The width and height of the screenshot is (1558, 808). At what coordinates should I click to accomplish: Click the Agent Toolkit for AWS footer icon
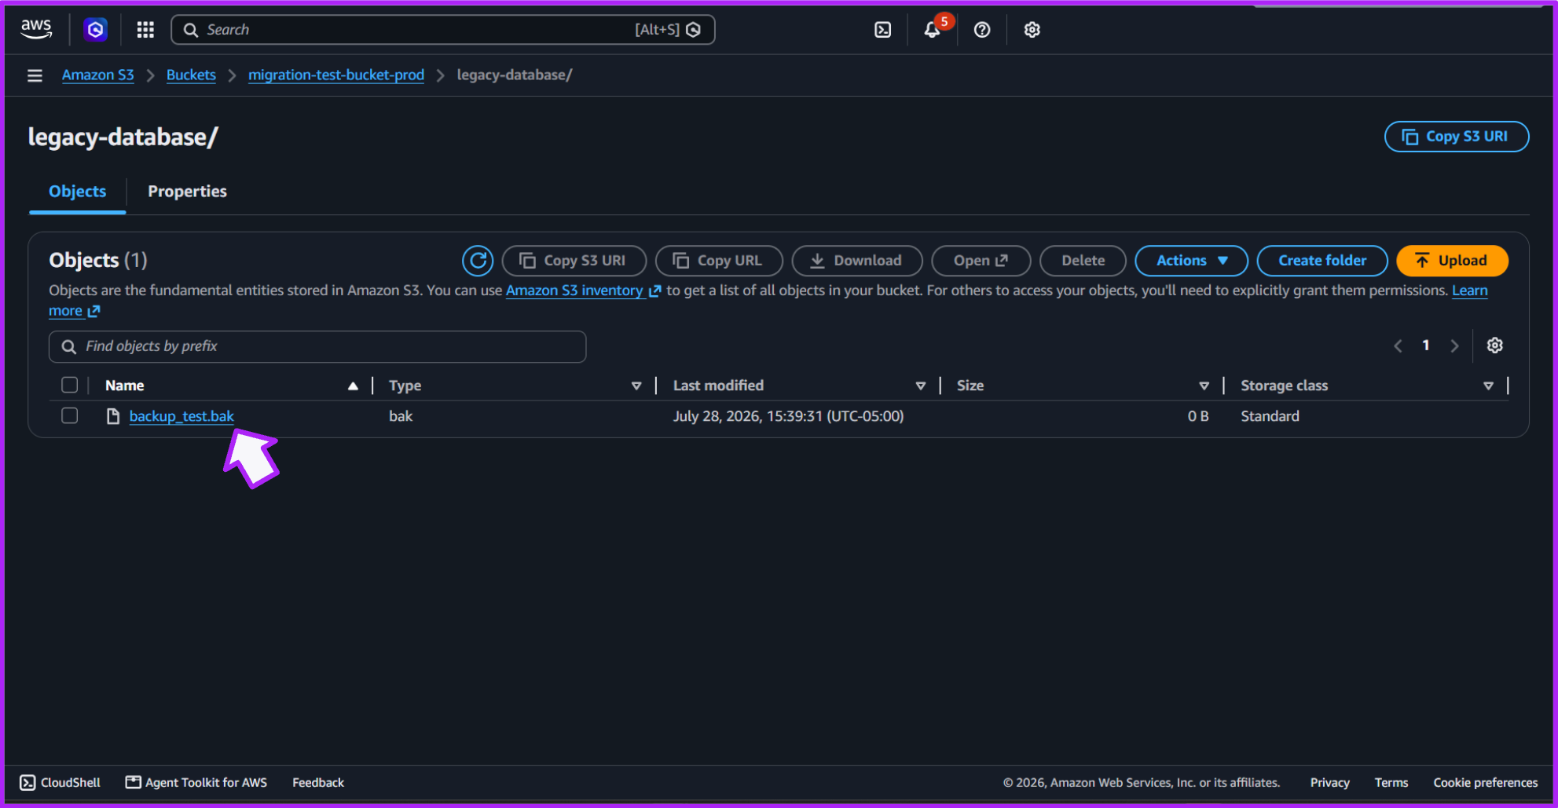tap(133, 783)
